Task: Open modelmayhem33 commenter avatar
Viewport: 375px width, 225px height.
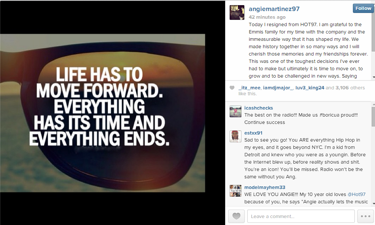Action: (235, 191)
